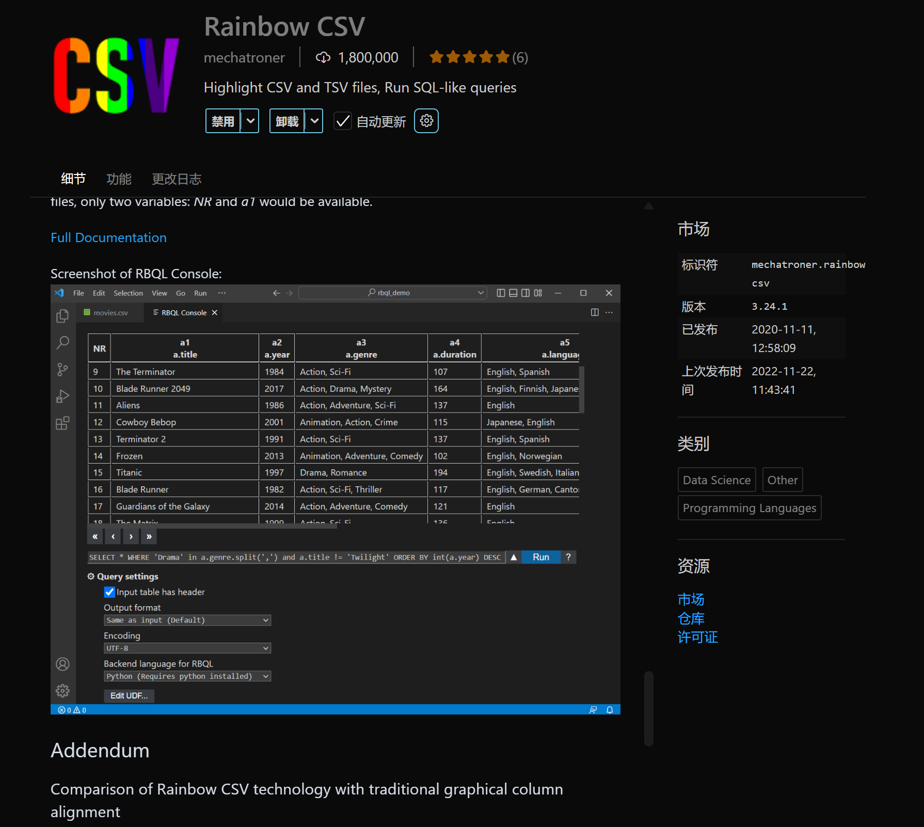Click feedback icon in status bar
924x827 pixels.
pos(593,710)
